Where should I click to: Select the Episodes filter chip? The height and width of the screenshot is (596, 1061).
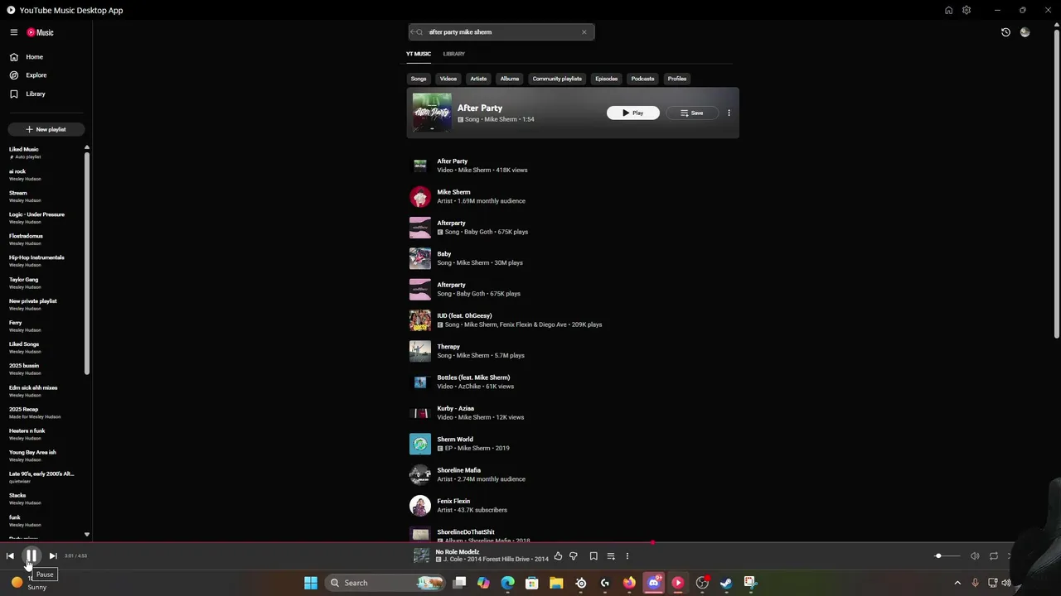point(606,79)
